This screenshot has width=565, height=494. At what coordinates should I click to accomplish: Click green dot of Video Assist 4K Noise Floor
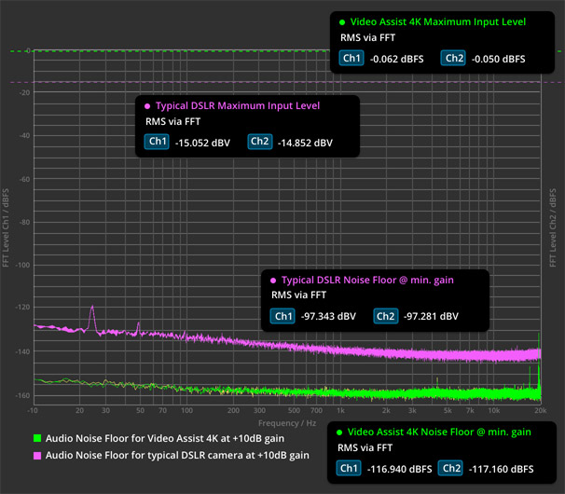341,432
